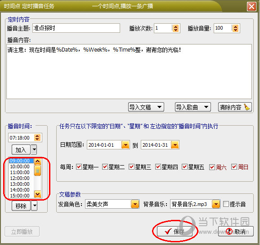This screenshot has height=245, width=260.
Task: Click the 07:18:00 time field
Action: point(21,138)
